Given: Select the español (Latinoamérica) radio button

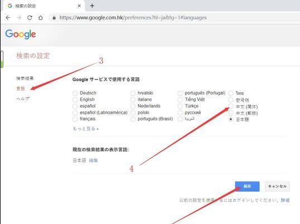Looking at the screenshot, I should pyautogui.click(x=75, y=113).
